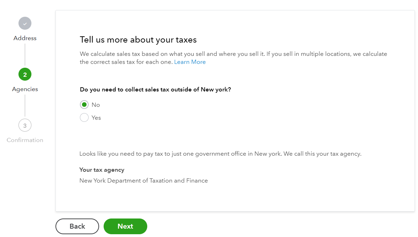
Task: Choose the Yes radio button
Action: [x=84, y=118]
